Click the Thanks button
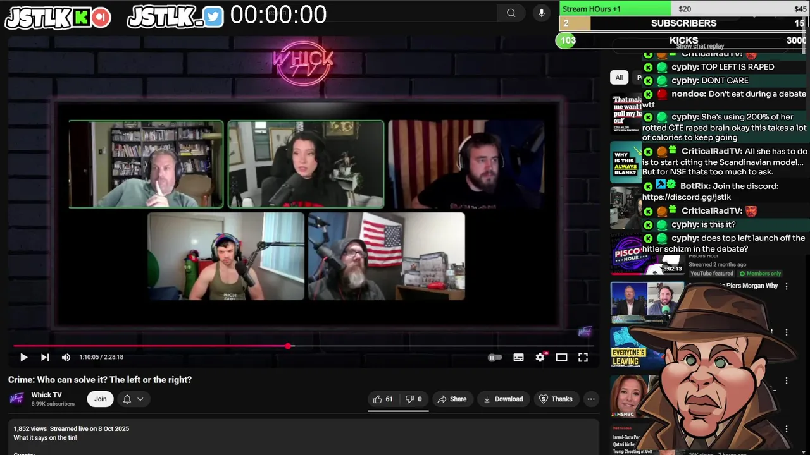The width and height of the screenshot is (810, 455). tap(556, 399)
